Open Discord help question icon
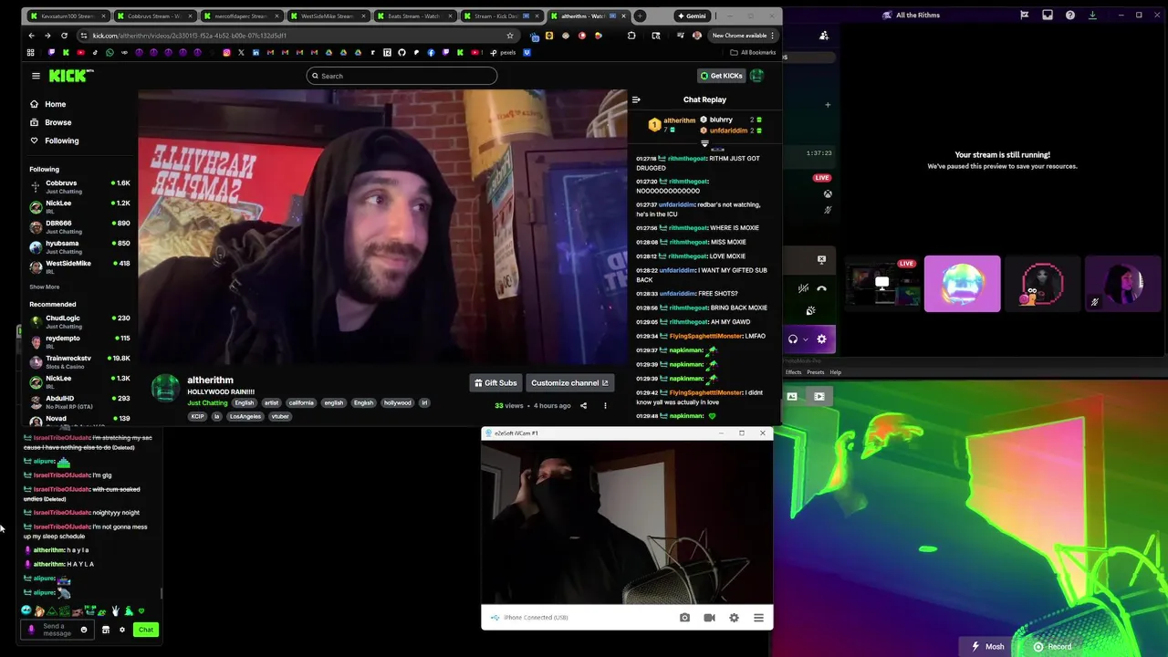This screenshot has height=657, width=1168. (x=1070, y=15)
